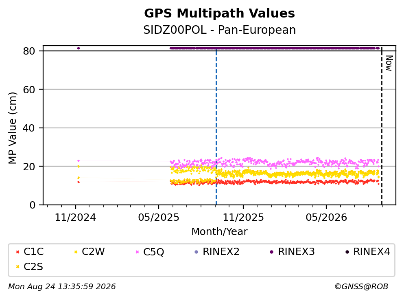This screenshot has width=404, height=299.
Task: Click the MP Value (cm) axis label
Action: 12,128
